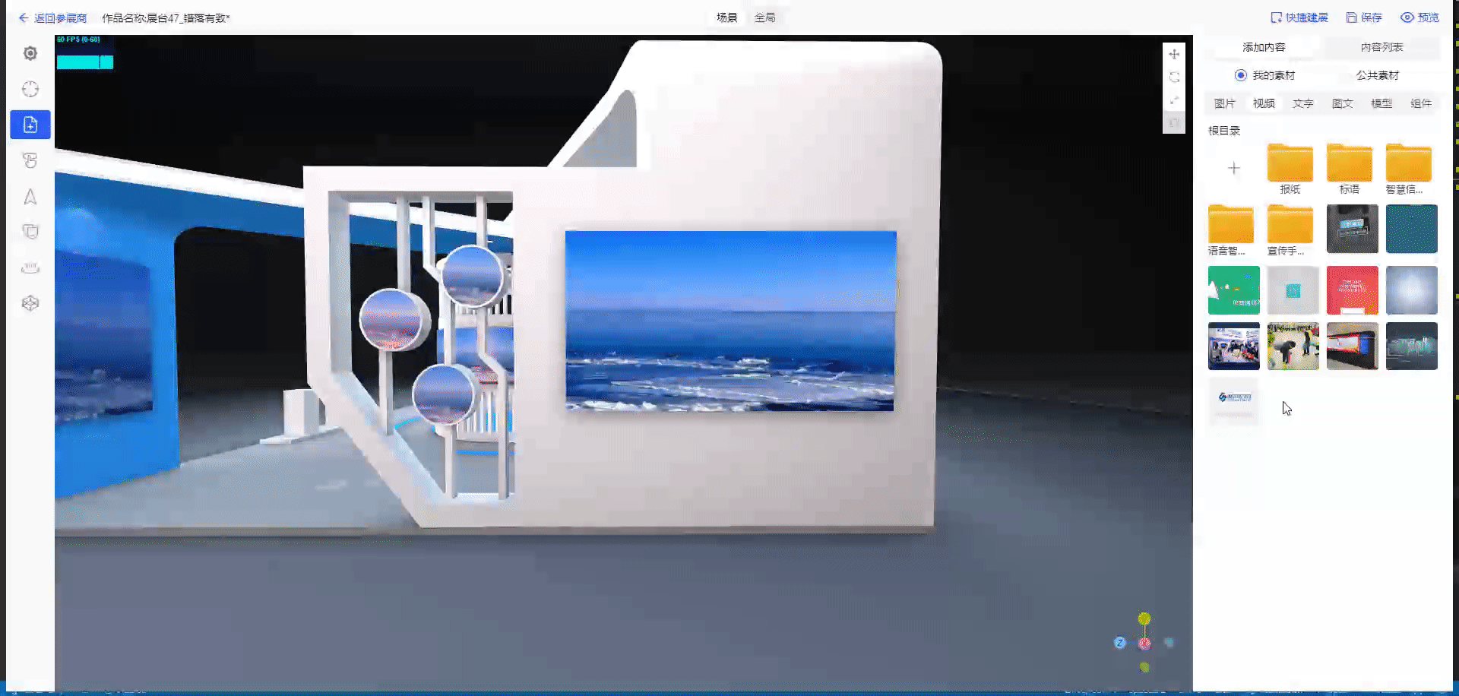Switch to the 内容列表 tab

(x=1381, y=47)
